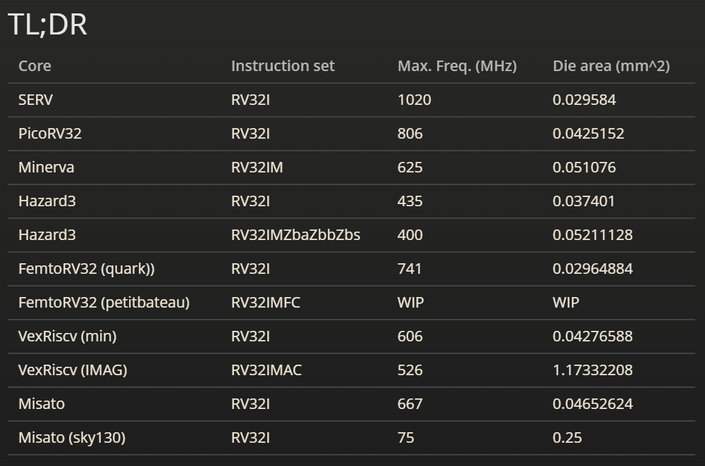Select the Instruction set column header

pos(283,66)
